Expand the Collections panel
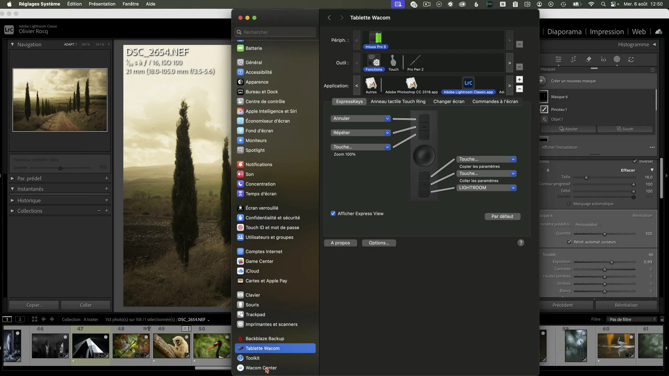 tap(12, 211)
